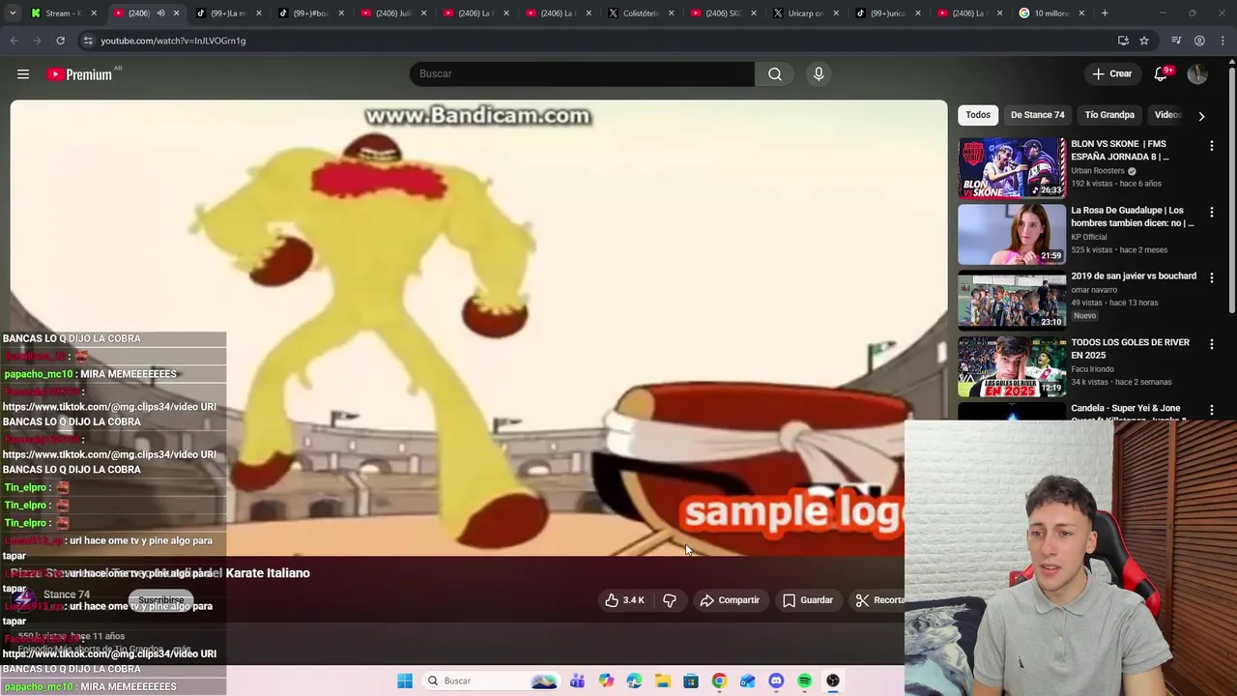
Task: Open Spotify from the taskbar
Action: point(804,681)
